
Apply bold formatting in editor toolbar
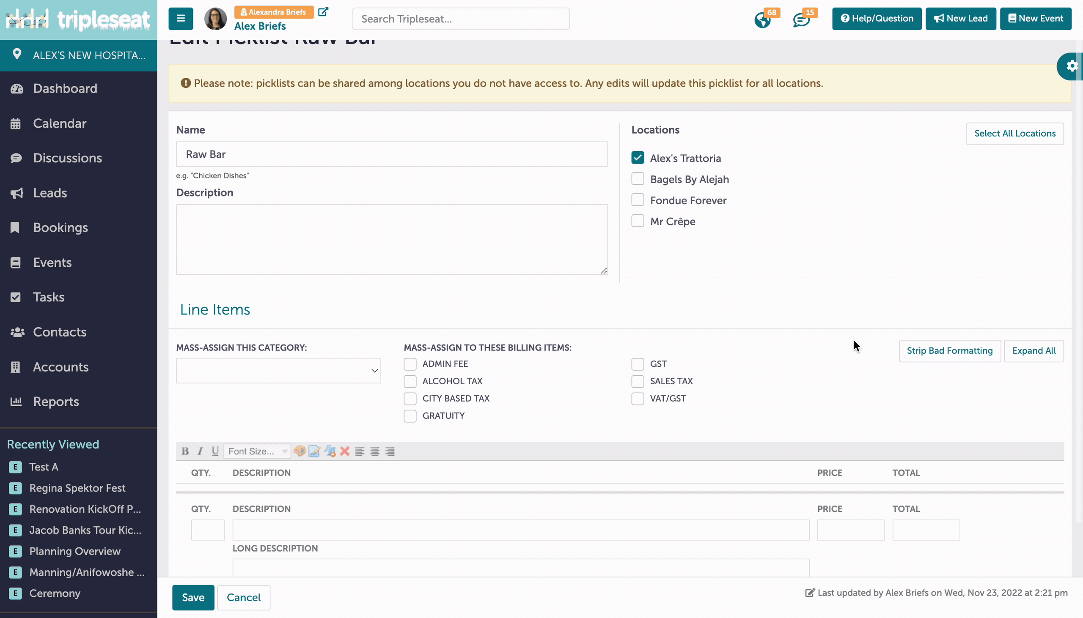tap(185, 451)
